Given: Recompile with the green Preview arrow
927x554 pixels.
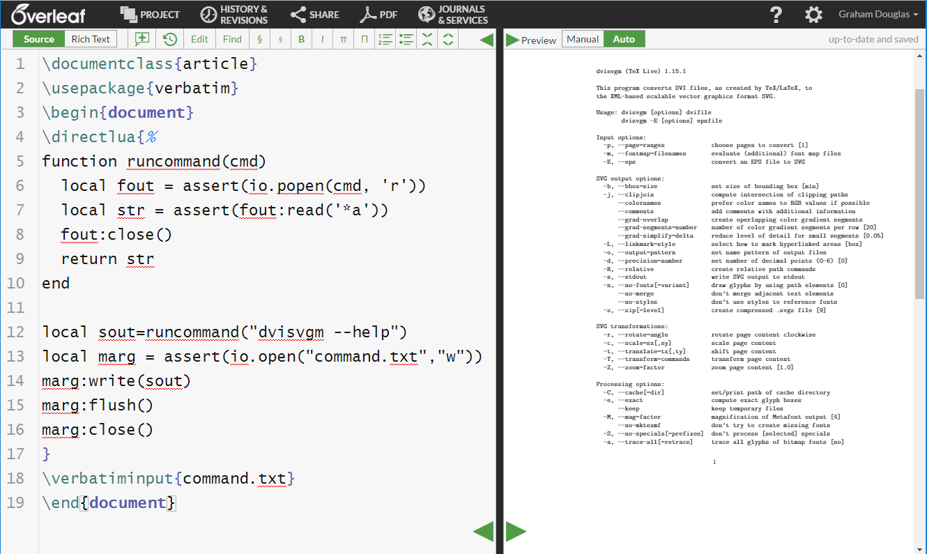Looking at the screenshot, I should pos(513,40).
